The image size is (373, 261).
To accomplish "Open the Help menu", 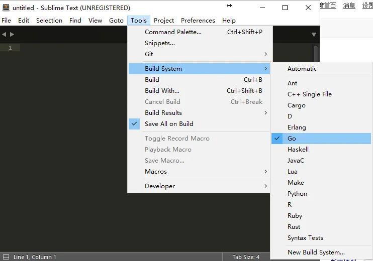I will pos(229,21).
